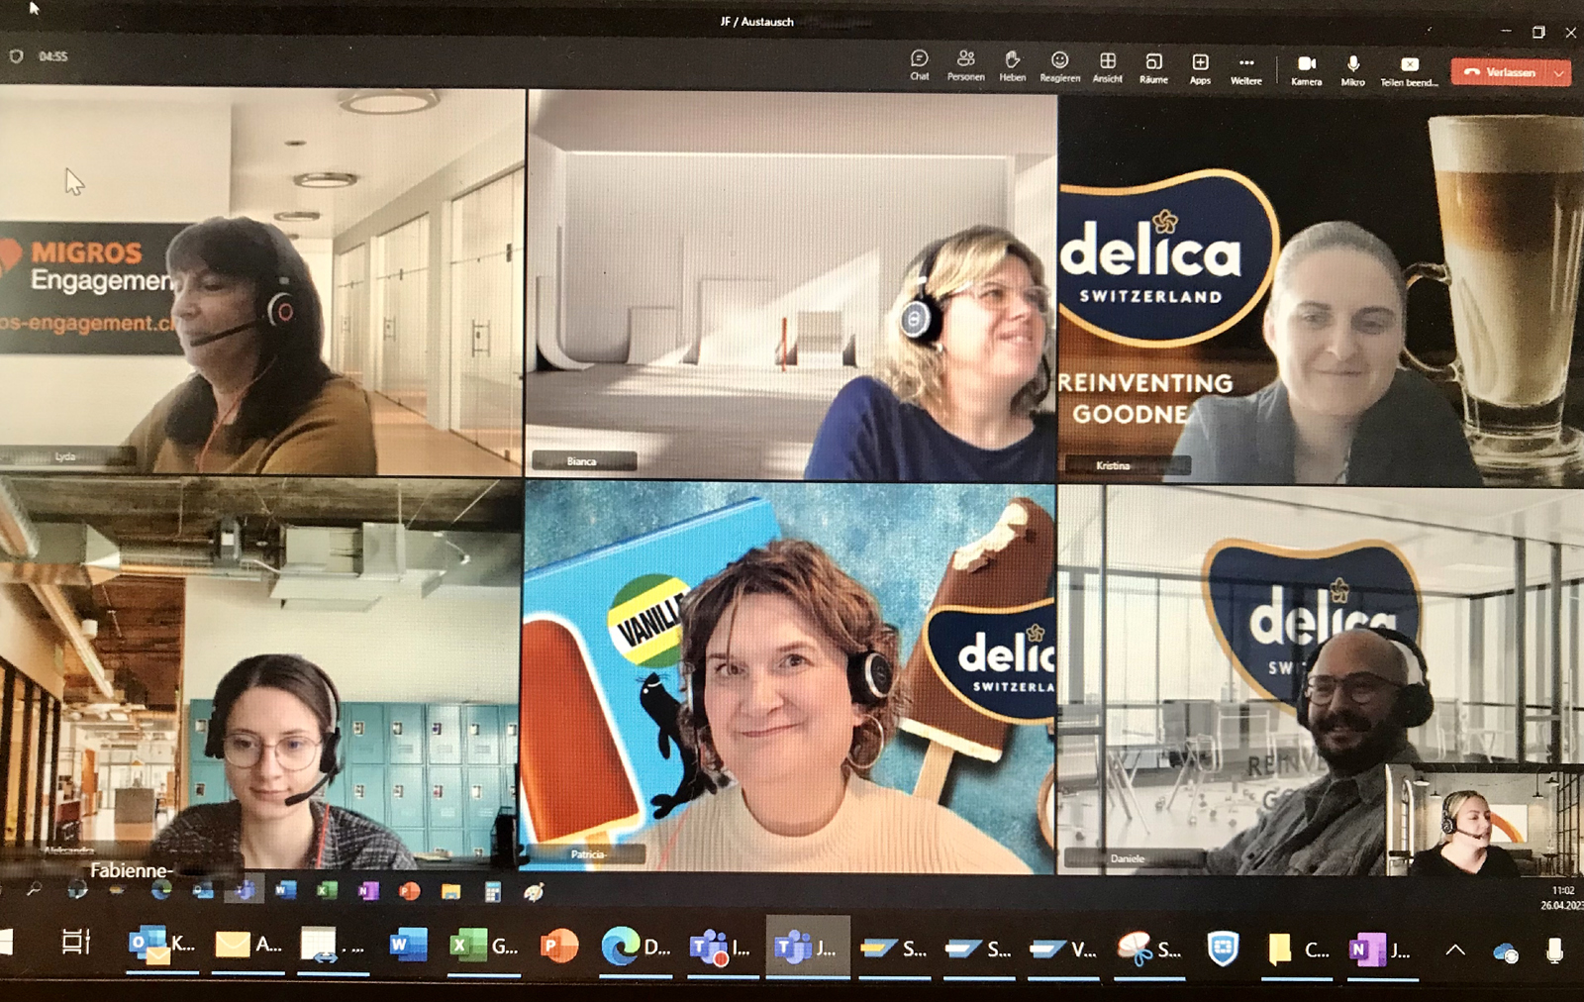Click the 04:55 meeting timer
Image resolution: width=1584 pixels, height=1002 pixels.
(x=53, y=56)
